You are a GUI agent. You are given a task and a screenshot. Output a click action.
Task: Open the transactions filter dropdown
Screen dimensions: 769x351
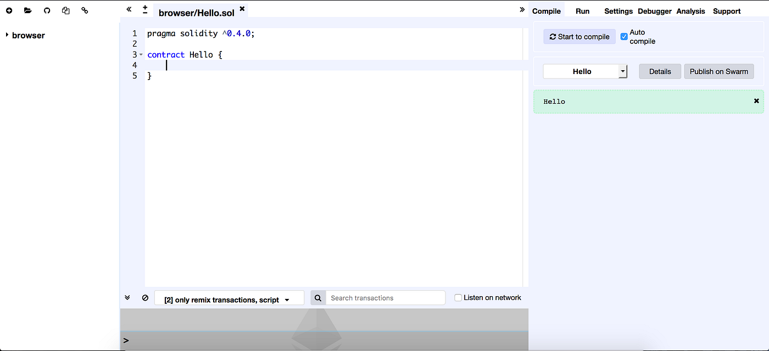(x=229, y=297)
